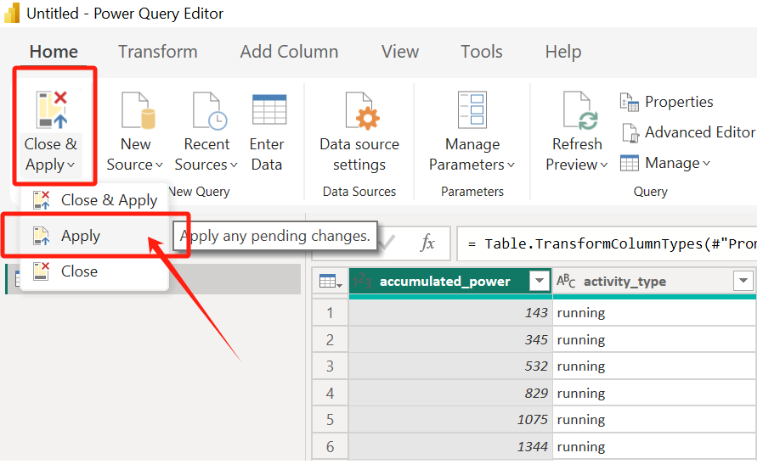Image resolution: width=763 pixels, height=464 pixels.
Task: Select row number 6
Action: 330,446
